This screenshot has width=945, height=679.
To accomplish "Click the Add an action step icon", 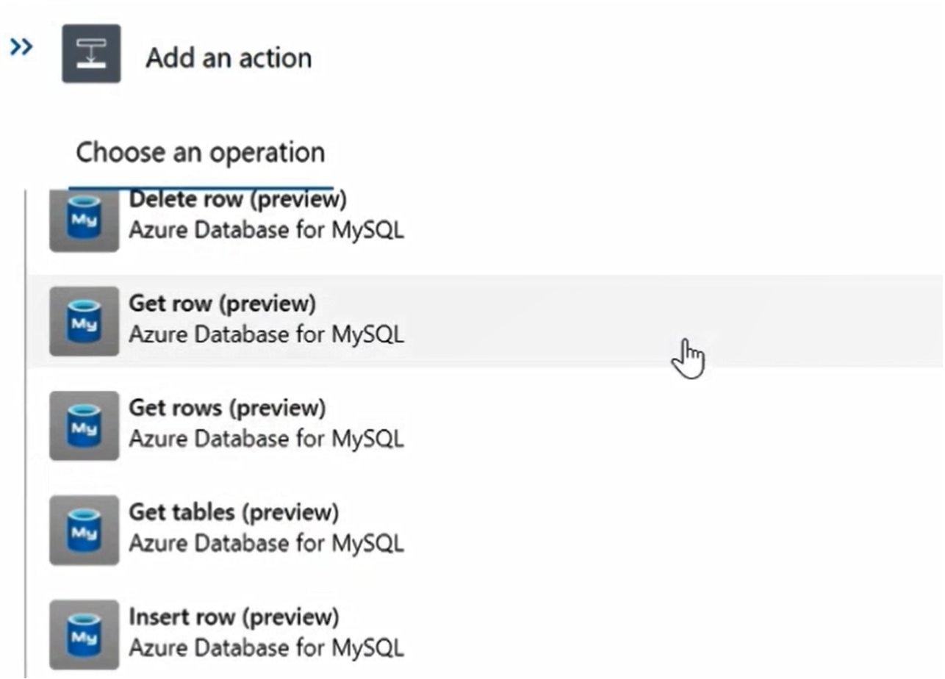I will 91,54.
